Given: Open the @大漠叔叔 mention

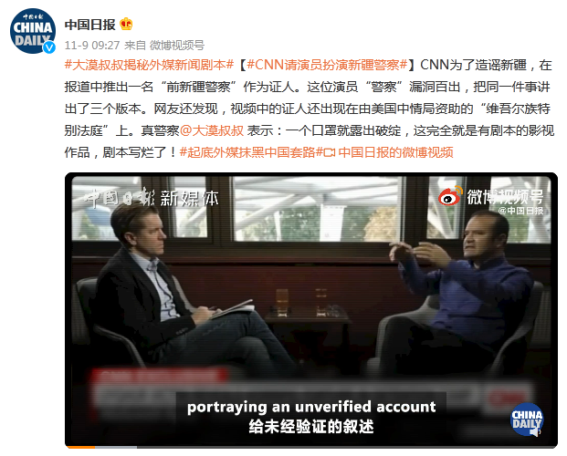Looking at the screenshot, I should [x=212, y=130].
